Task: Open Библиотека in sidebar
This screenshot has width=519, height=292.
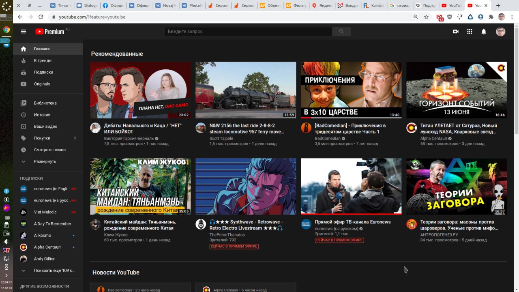Action: coord(48,103)
